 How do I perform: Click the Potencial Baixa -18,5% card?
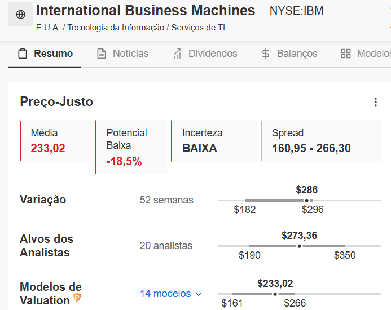(131, 147)
